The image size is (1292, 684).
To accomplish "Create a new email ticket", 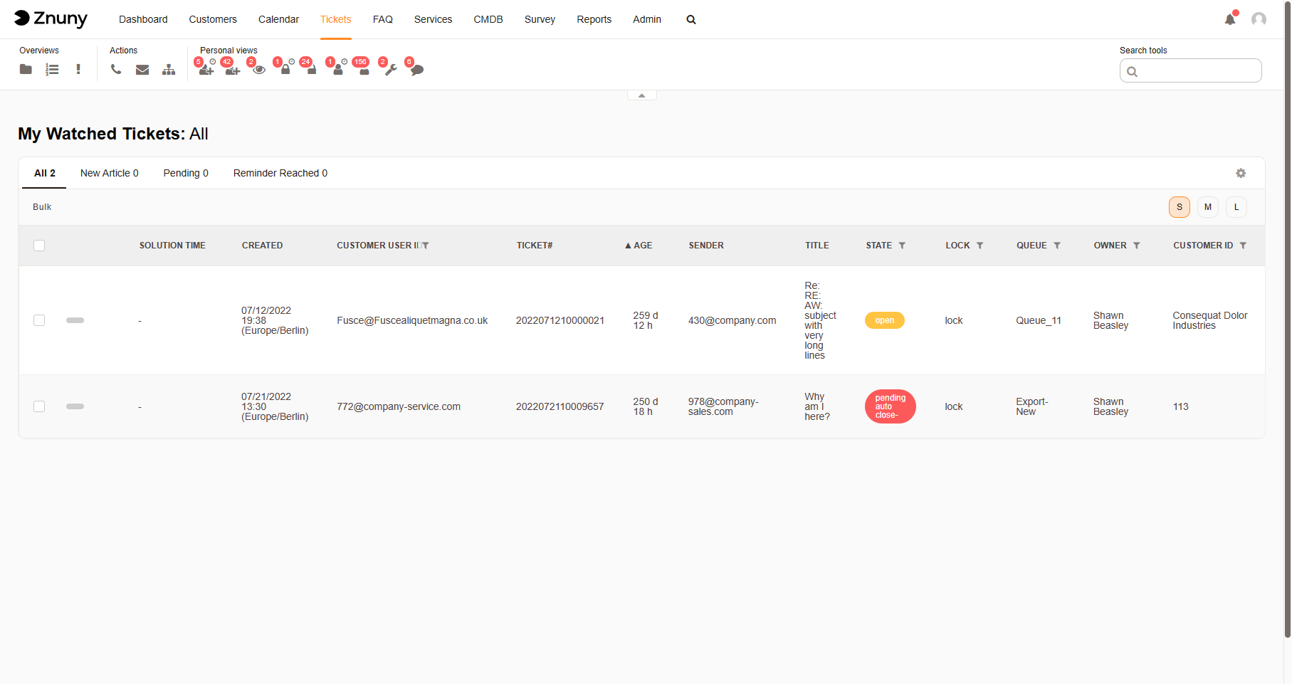I will 142,69.
